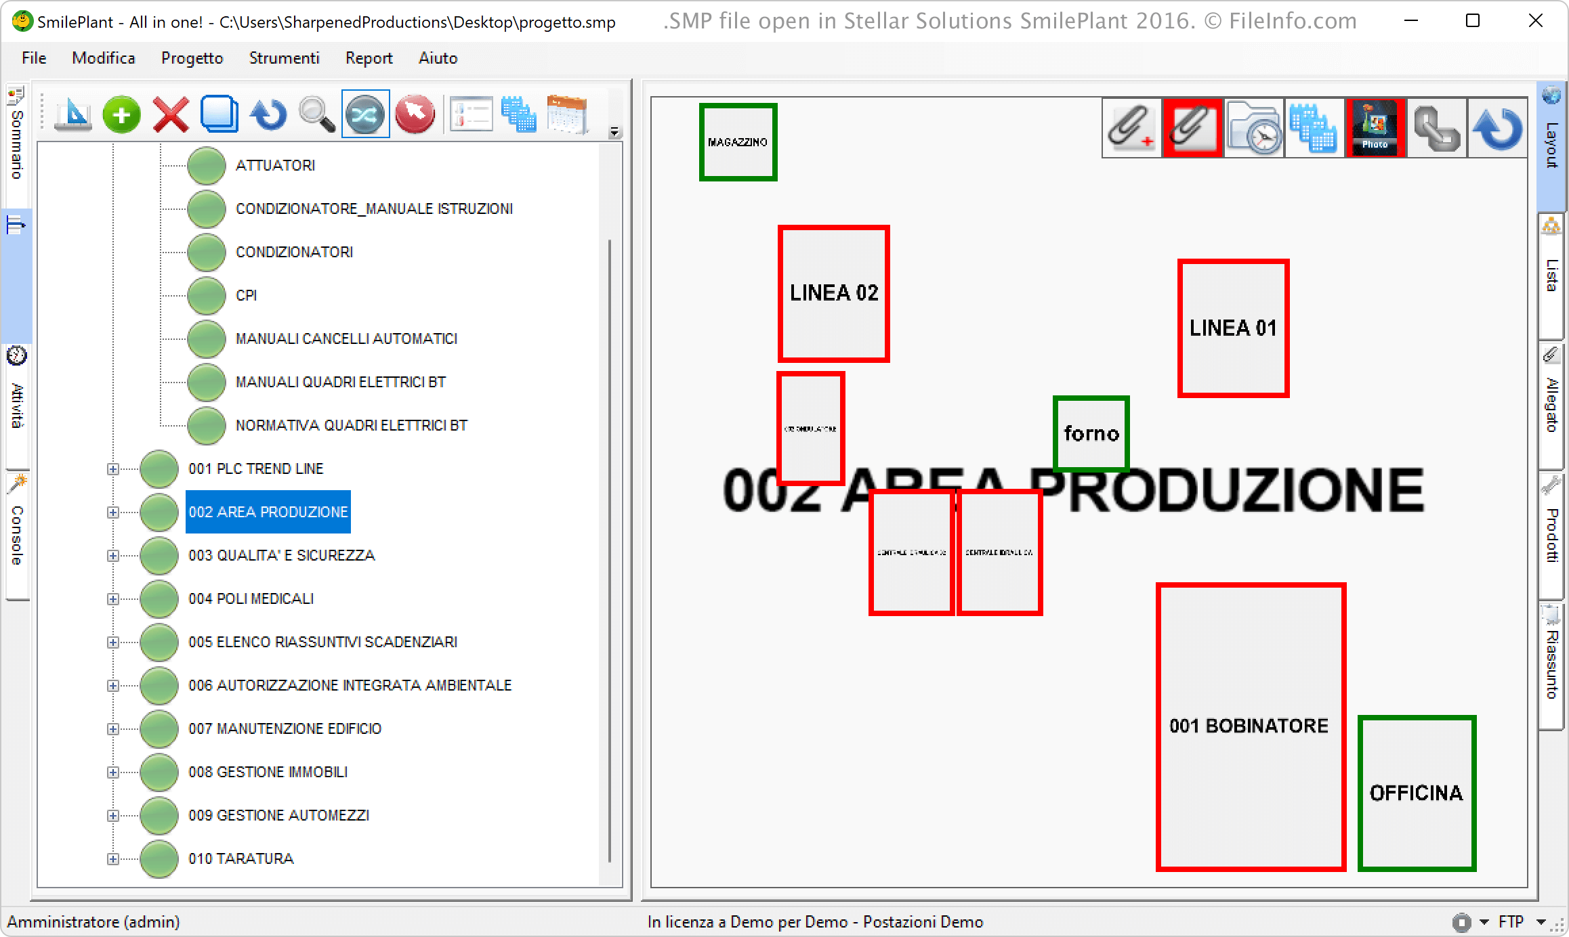Click the 001 BOBINATORE layout box
Image resolution: width=1569 pixels, height=937 pixels.
coord(1250,726)
